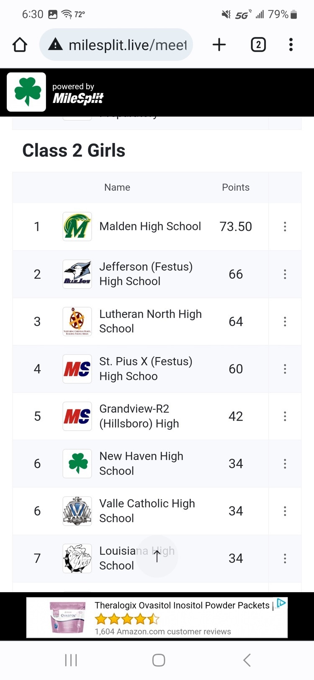Tap the milesplit.live address bar
This screenshot has width=314, height=680.
pos(121,45)
